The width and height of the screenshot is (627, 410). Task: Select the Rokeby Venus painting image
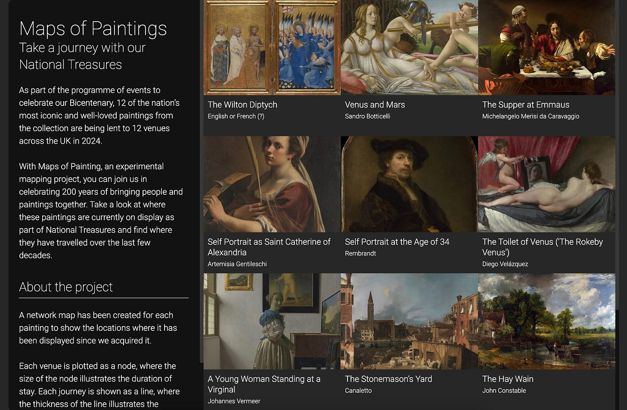[x=546, y=184]
